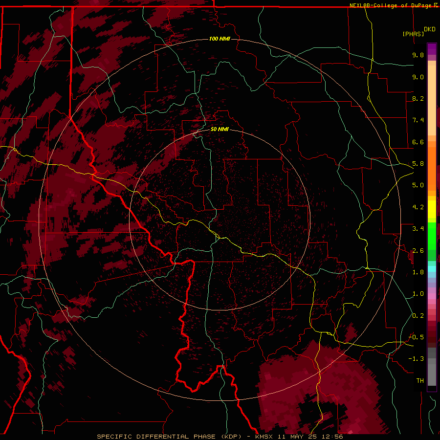
Task: Click the 8.2 legend value
Action: (418, 98)
